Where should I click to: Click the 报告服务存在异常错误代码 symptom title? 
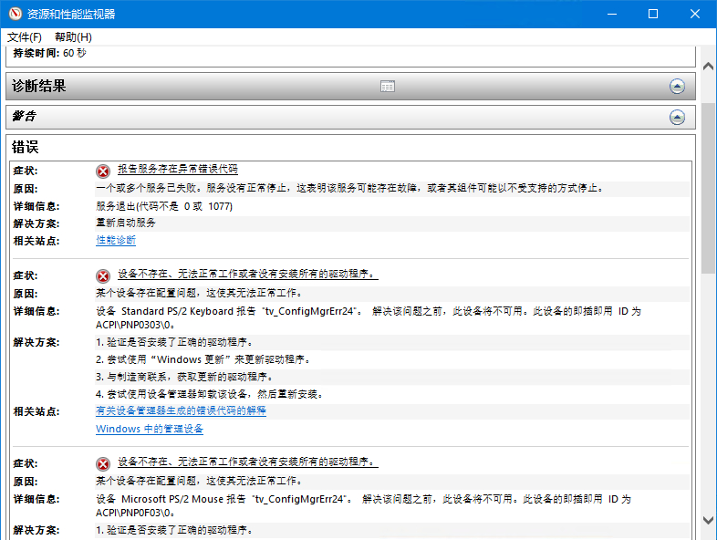178,170
